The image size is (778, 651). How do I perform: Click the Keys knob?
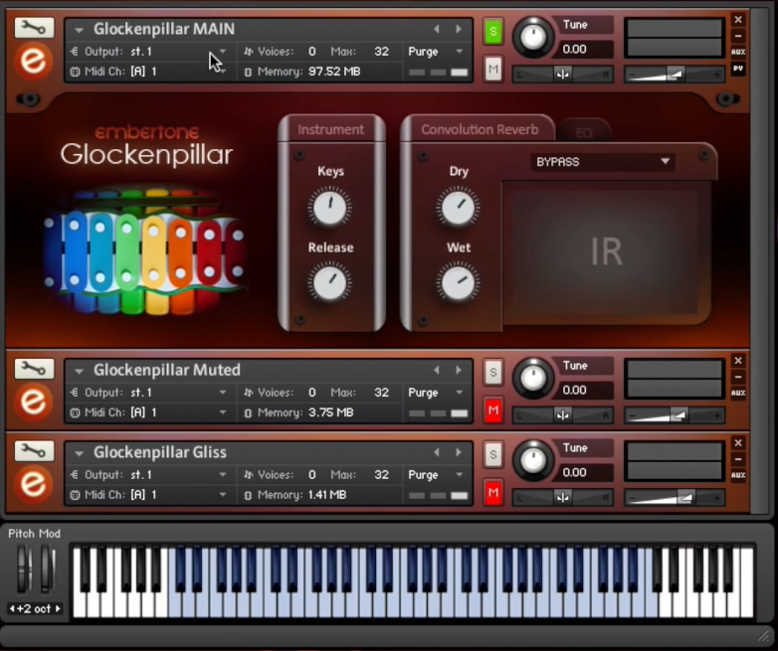(x=330, y=208)
